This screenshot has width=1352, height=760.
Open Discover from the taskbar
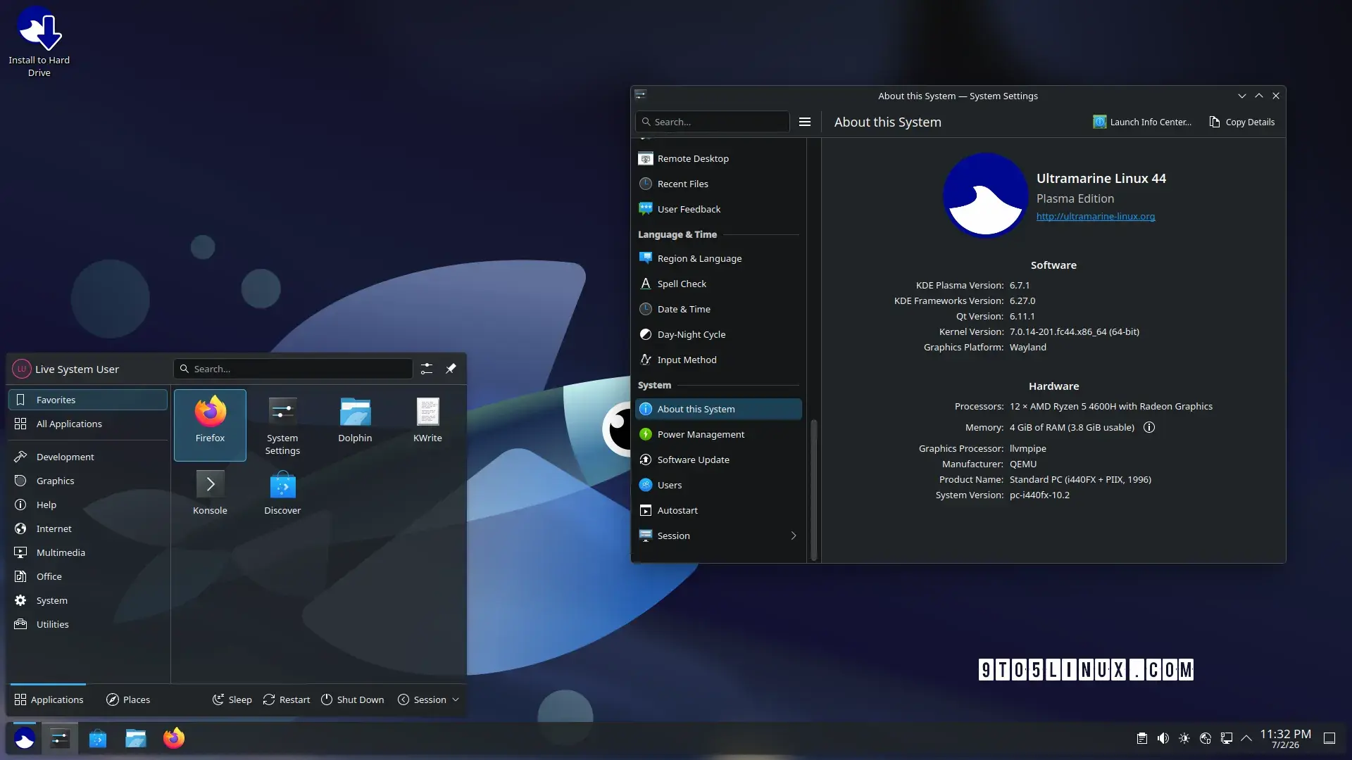(98, 738)
